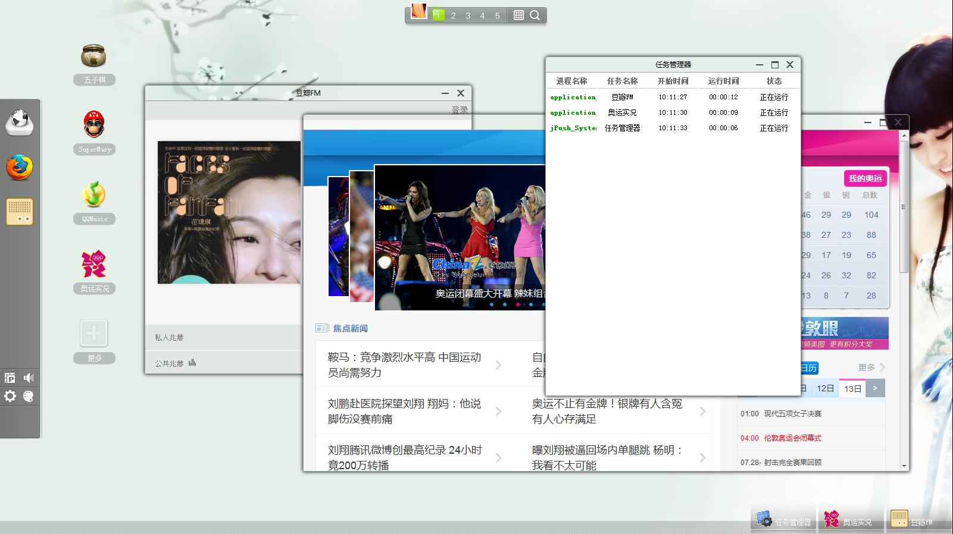Switch to desktop 4

click(482, 15)
